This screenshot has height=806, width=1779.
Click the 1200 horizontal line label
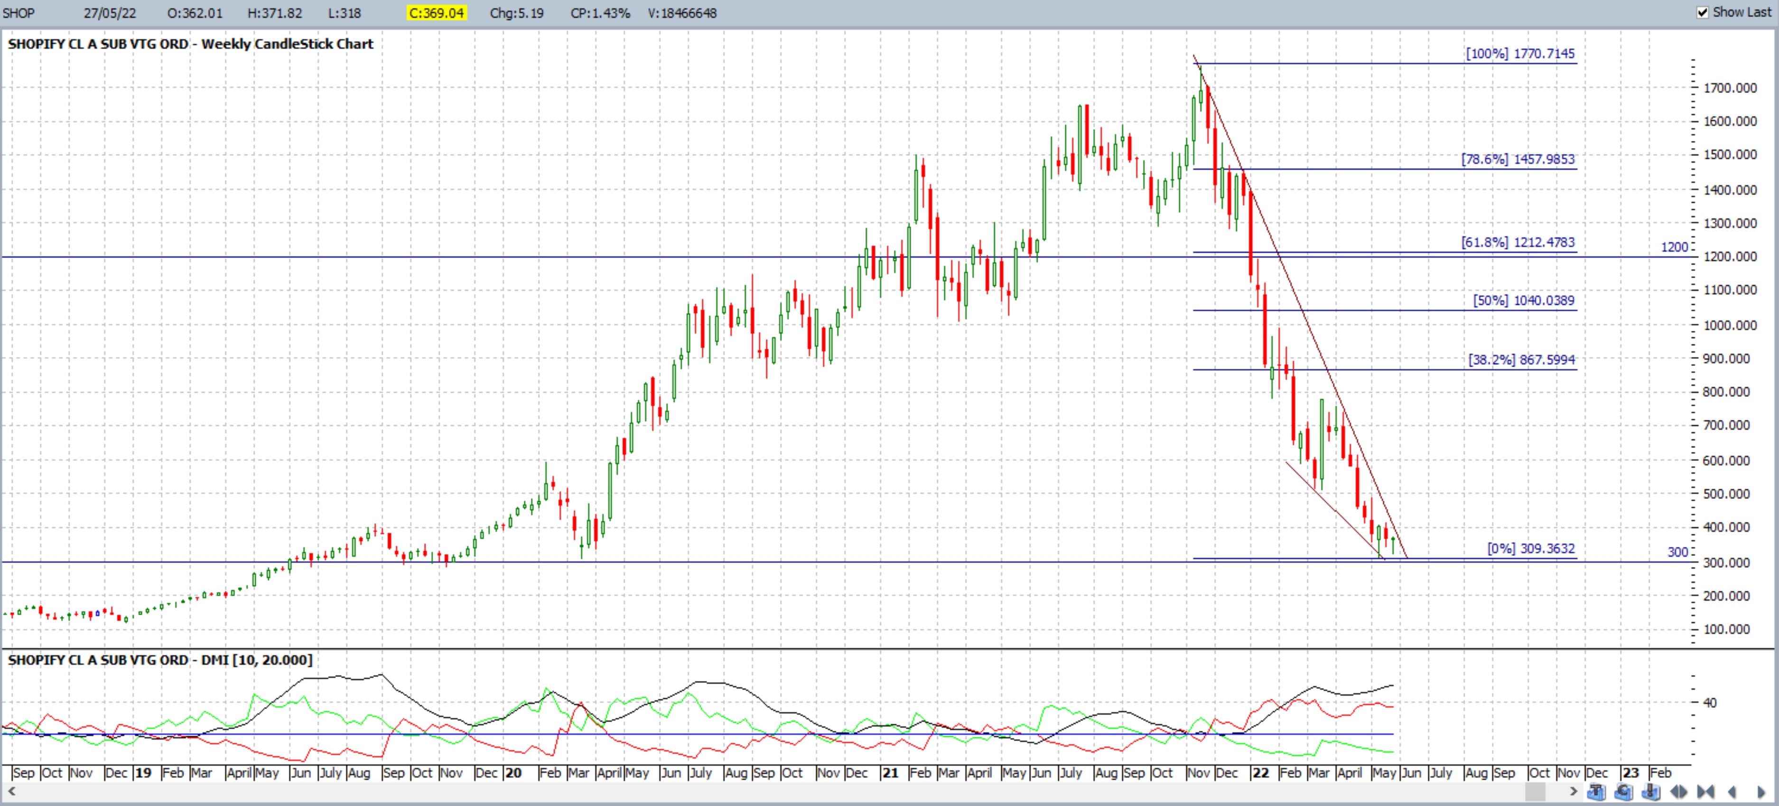(x=1674, y=246)
